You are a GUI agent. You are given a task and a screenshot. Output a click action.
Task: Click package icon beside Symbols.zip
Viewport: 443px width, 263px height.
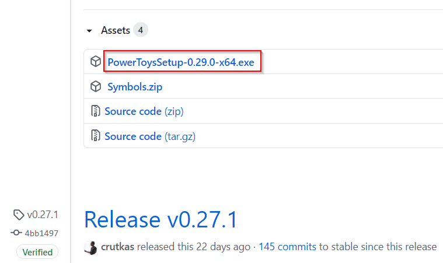tap(96, 86)
